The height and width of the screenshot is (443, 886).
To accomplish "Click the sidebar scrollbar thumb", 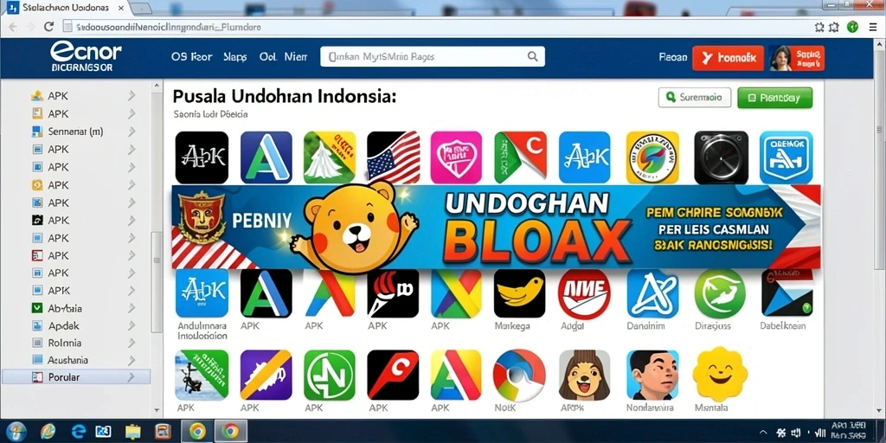I will pyautogui.click(x=157, y=283).
